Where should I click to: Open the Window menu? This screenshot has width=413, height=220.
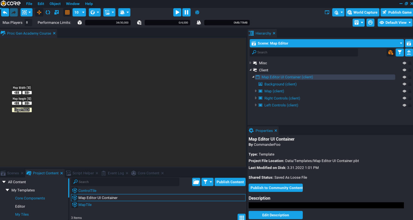point(73,3)
